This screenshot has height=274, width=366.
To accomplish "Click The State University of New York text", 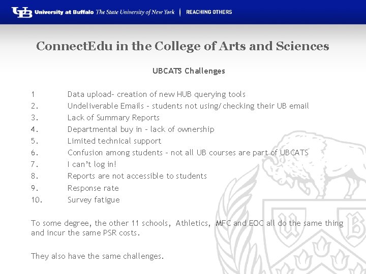I will pyautogui.click(x=135, y=12).
